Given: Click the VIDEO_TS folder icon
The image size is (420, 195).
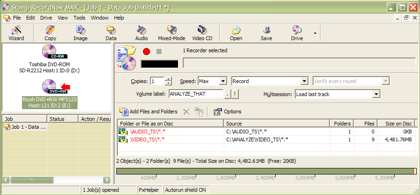Looking at the screenshot, I should 123,139.
